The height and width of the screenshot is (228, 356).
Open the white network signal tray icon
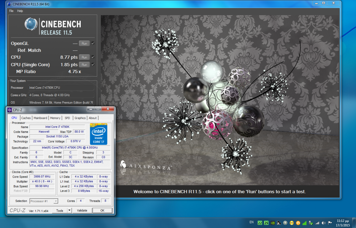(x=317, y=223)
